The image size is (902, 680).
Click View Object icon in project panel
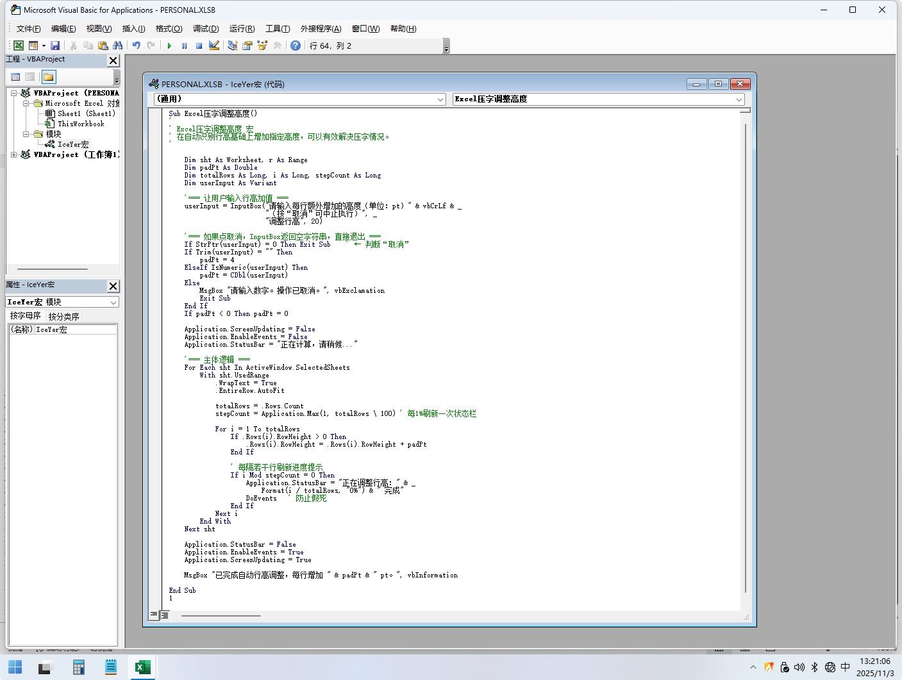click(30, 77)
